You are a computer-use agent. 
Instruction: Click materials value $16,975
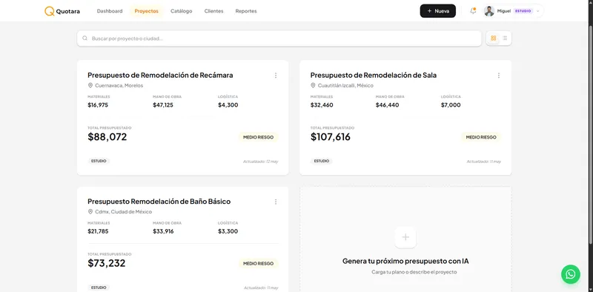coord(98,104)
